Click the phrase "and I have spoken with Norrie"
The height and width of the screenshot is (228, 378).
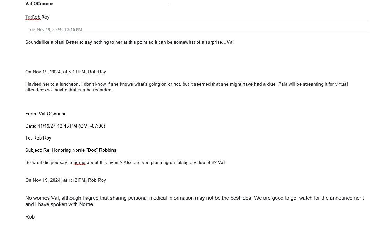[60, 204]
